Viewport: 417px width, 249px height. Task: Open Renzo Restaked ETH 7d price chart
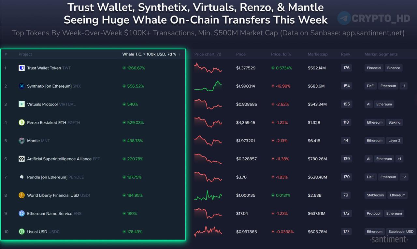208,122
